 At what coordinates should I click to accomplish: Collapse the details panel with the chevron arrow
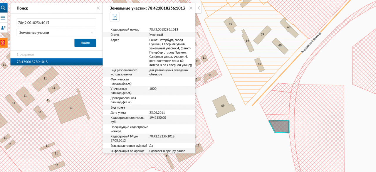[x=199, y=8]
